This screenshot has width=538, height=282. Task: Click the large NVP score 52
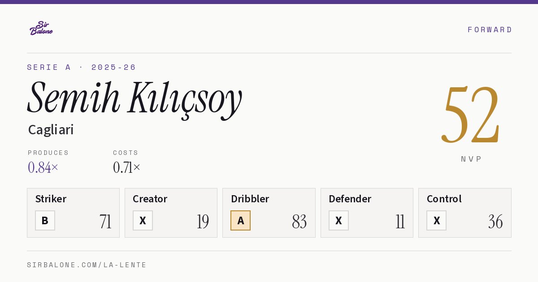(x=471, y=115)
